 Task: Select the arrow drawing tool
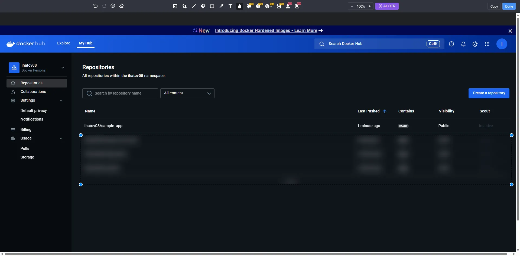tap(221, 6)
